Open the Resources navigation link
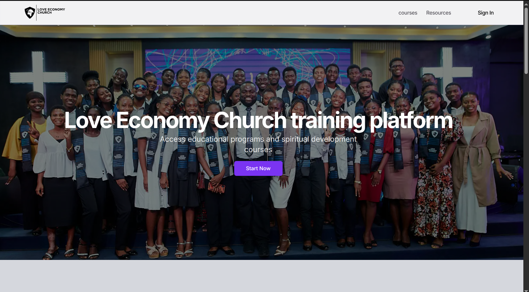Image resolution: width=529 pixels, height=292 pixels. tap(438, 13)
